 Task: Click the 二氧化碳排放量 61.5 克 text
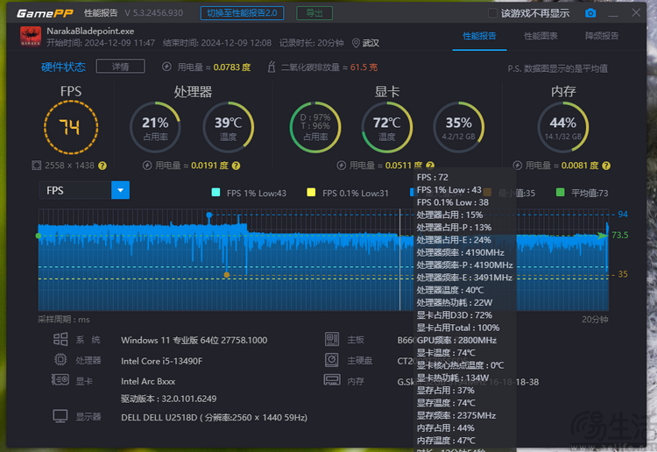pos(328,67)
